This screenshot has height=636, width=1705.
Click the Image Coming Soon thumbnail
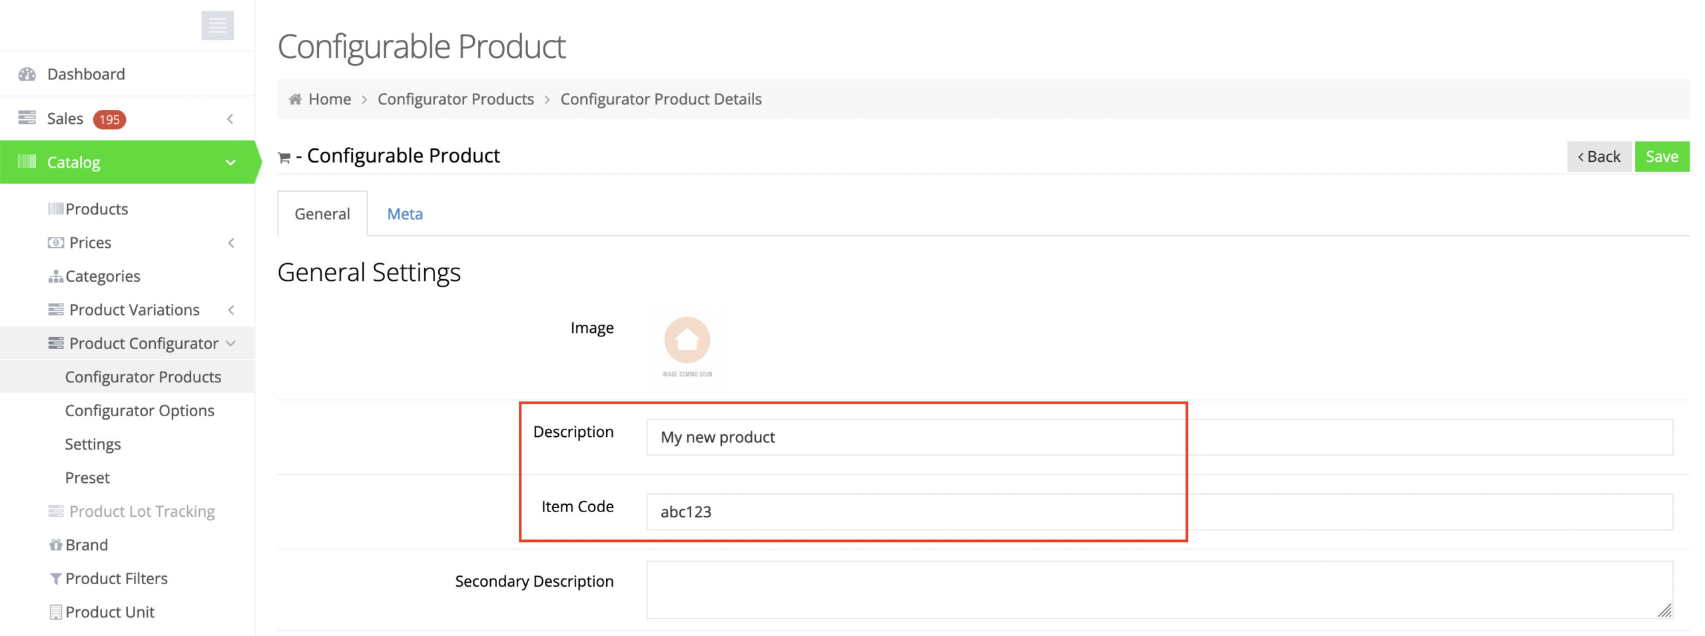point(687,348)
